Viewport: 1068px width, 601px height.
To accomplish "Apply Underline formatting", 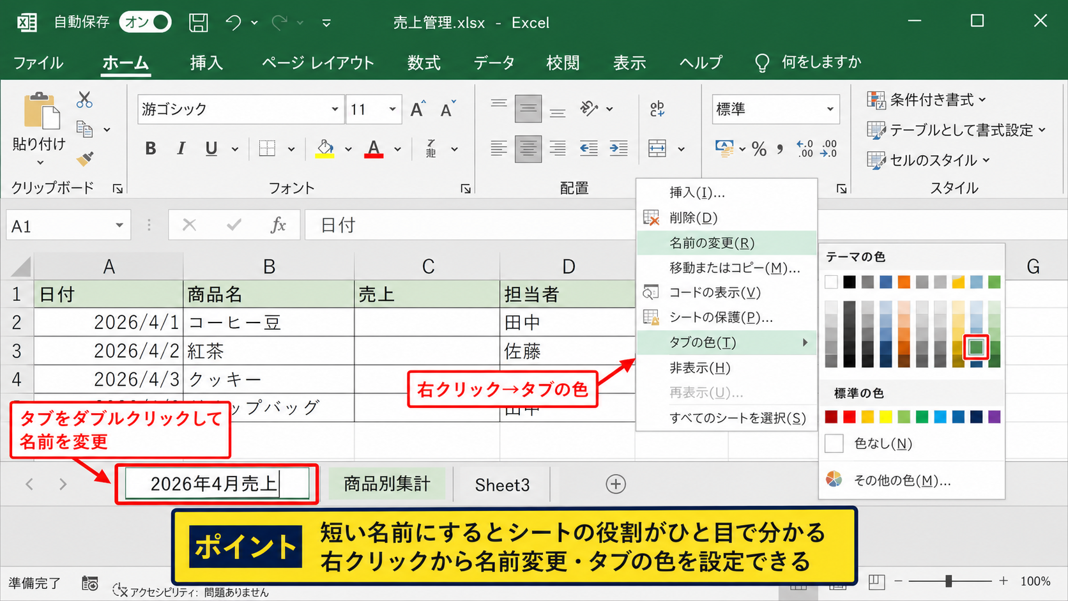I will click(x=211, y=149).
